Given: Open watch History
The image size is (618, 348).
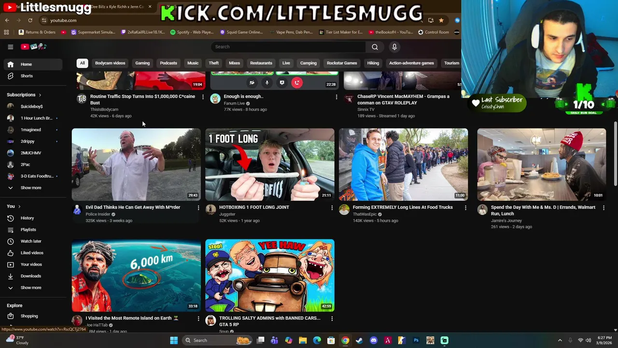Looking at the screenshot, I should click(33, 218).
